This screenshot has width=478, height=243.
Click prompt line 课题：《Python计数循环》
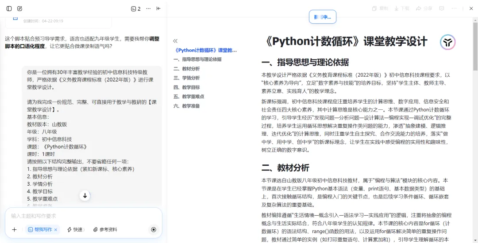pos(57,147)
